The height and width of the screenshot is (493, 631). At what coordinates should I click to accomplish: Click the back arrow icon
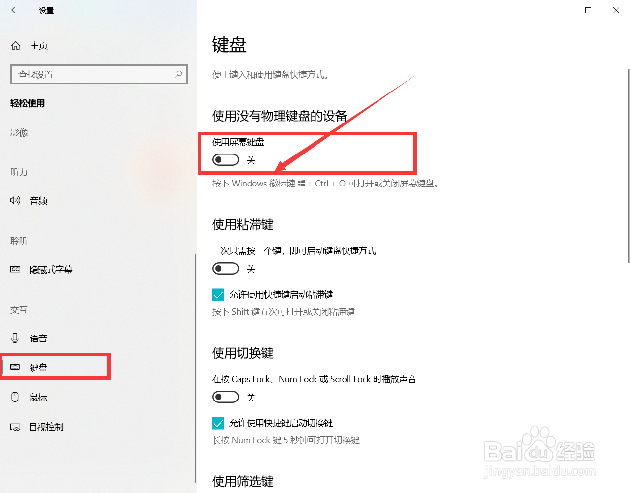pos(15,10)
